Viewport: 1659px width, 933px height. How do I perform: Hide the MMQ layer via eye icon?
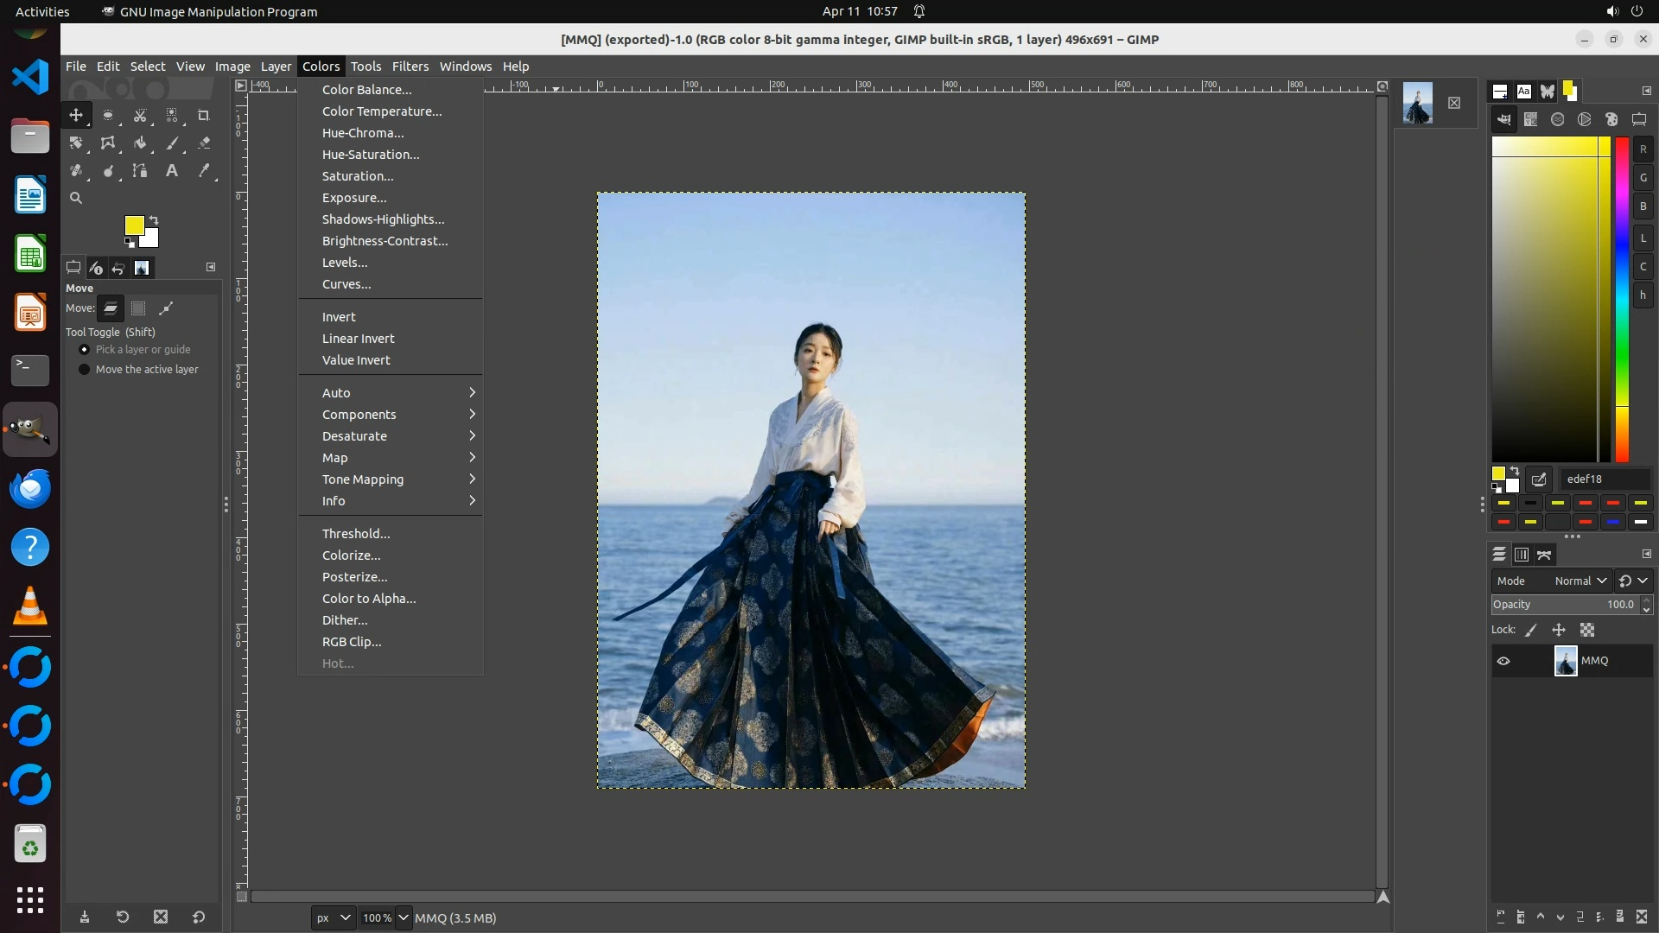(x=1503, y=661)
